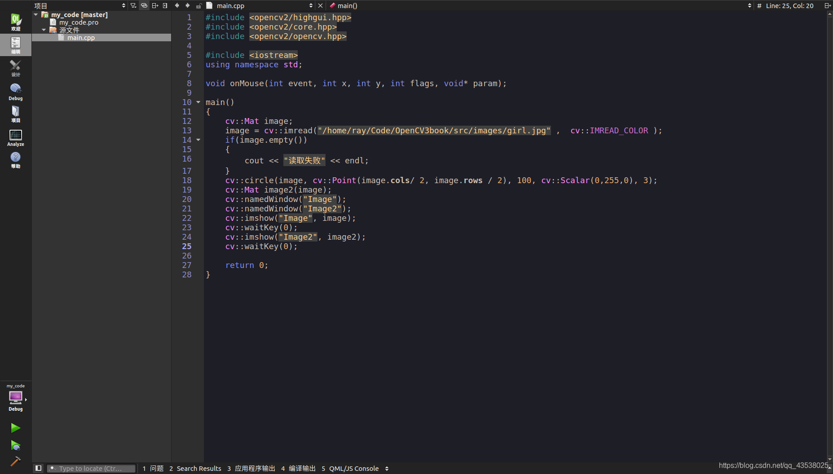This screenshot has width=833, height=474.
Task: Toggle the left sidebar visibility
Action: tap(39, 468)
